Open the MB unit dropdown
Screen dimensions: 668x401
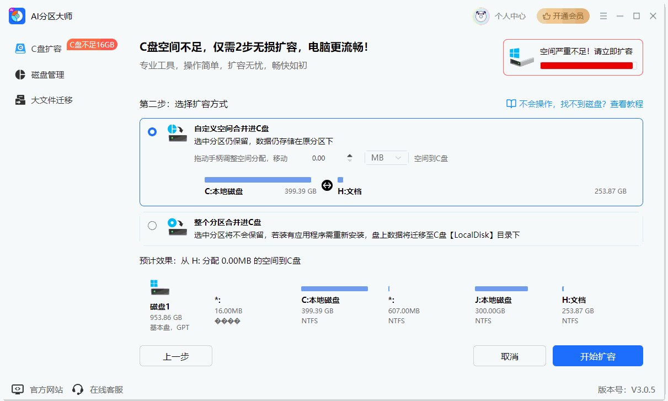386,158
